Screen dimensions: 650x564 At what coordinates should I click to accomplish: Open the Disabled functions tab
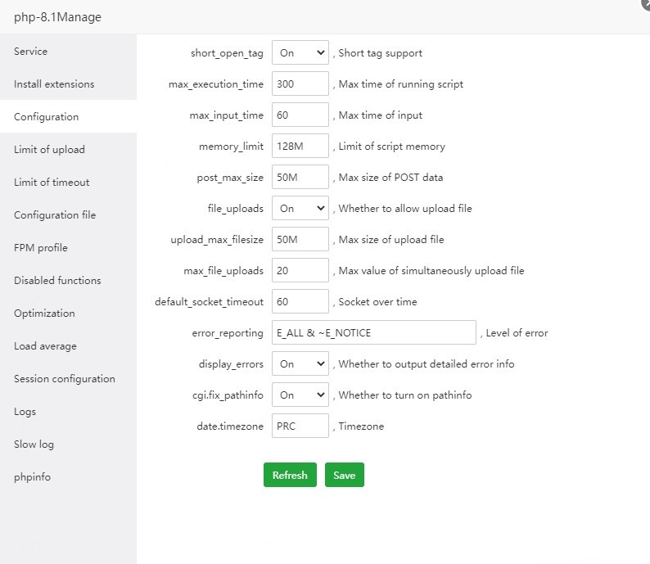click(57, 281)
